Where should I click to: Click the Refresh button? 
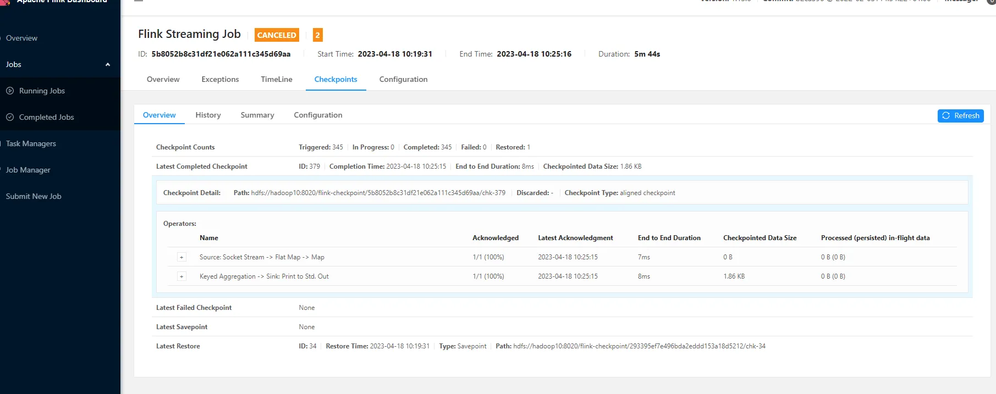[960, 115]
